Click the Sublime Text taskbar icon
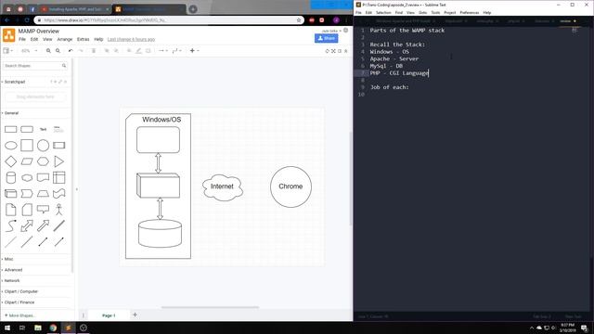Screen dimensions: 594x334 pos(68,328)
